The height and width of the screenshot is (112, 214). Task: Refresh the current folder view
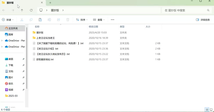31,10
